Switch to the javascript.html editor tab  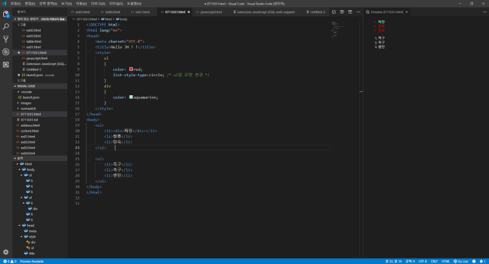pyautogui.click(x=209, y=12)
